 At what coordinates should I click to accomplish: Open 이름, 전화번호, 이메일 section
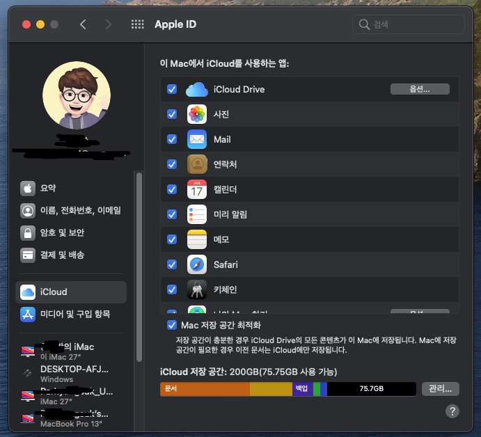click(x=71, y=211)
